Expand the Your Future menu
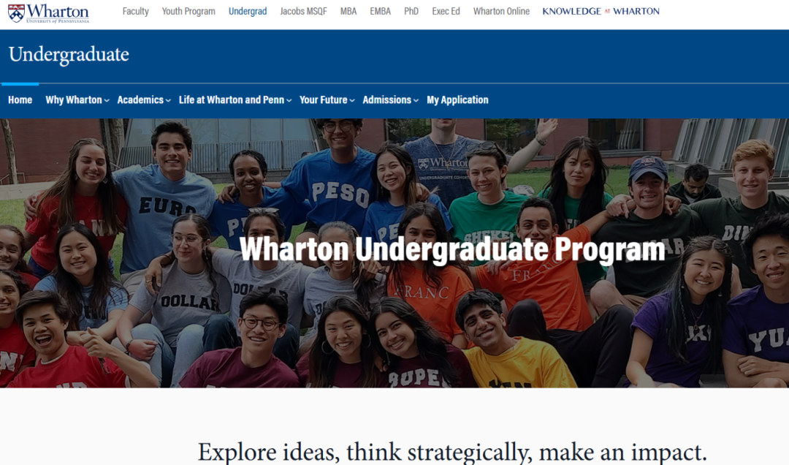Screen dimensions: 789x465 (x=327, y=99)
